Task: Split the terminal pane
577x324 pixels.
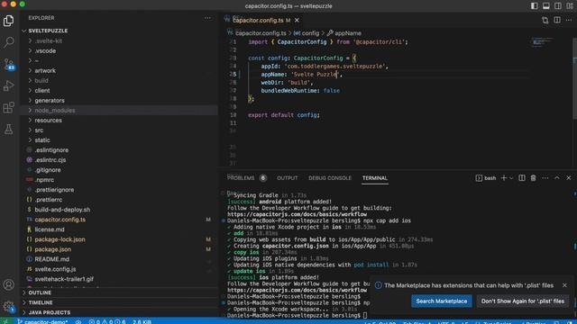Action: [522, 178]
